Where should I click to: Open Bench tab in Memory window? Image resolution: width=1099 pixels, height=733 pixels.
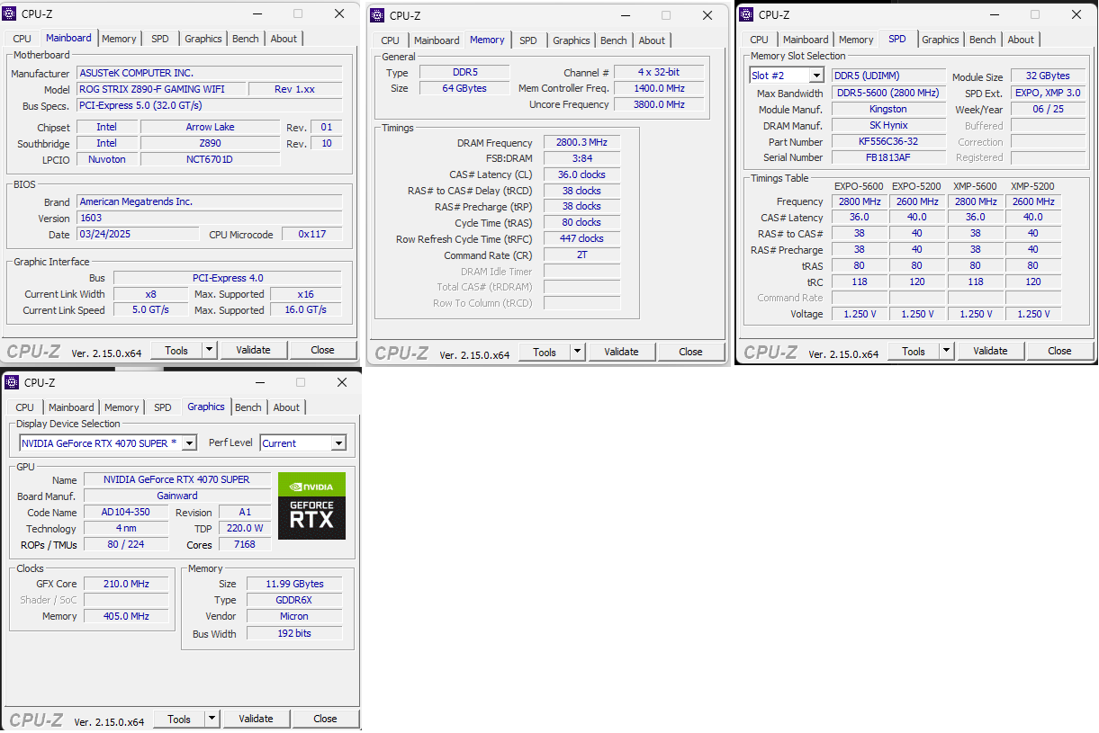(x=614, y=40)
